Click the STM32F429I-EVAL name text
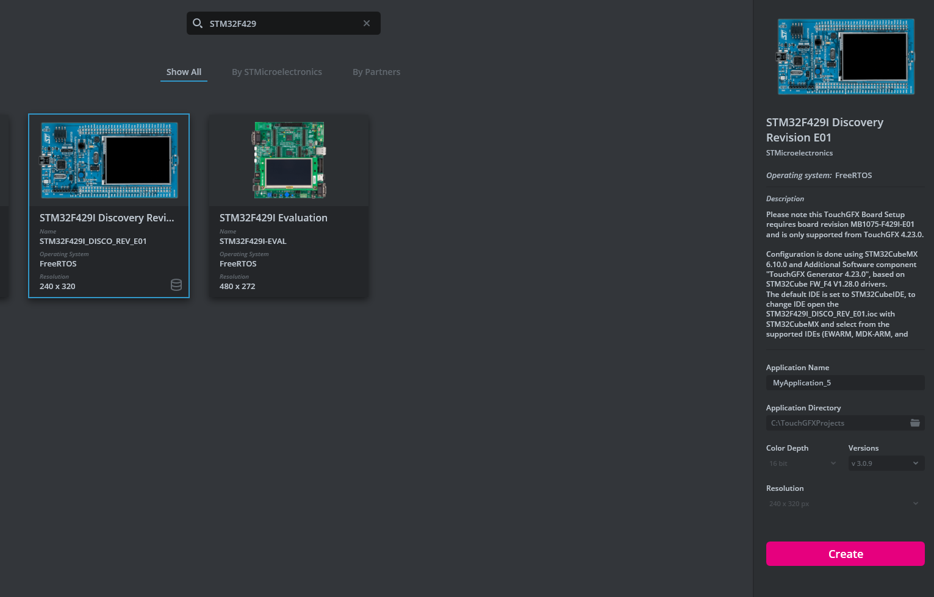This screenshot has height=597, width=934. (253, 241)
